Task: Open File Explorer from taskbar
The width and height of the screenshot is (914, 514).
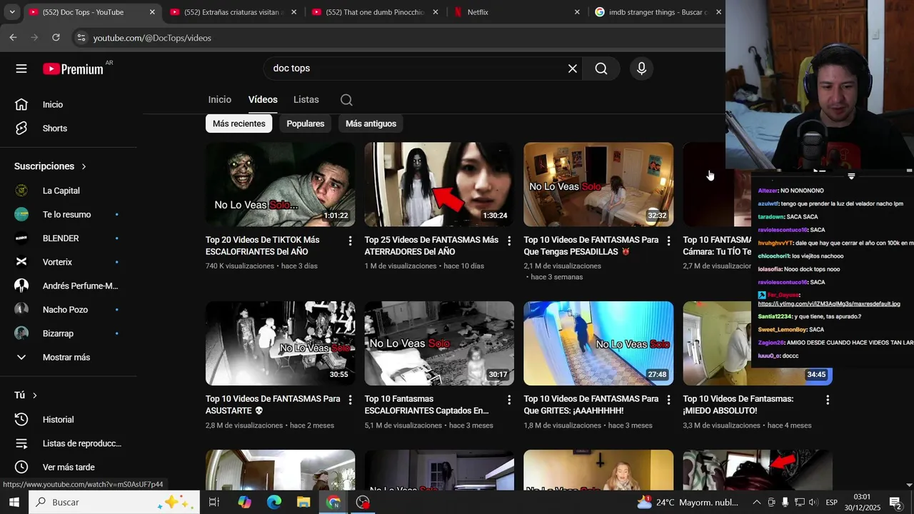Action: [x=303, y=503]
